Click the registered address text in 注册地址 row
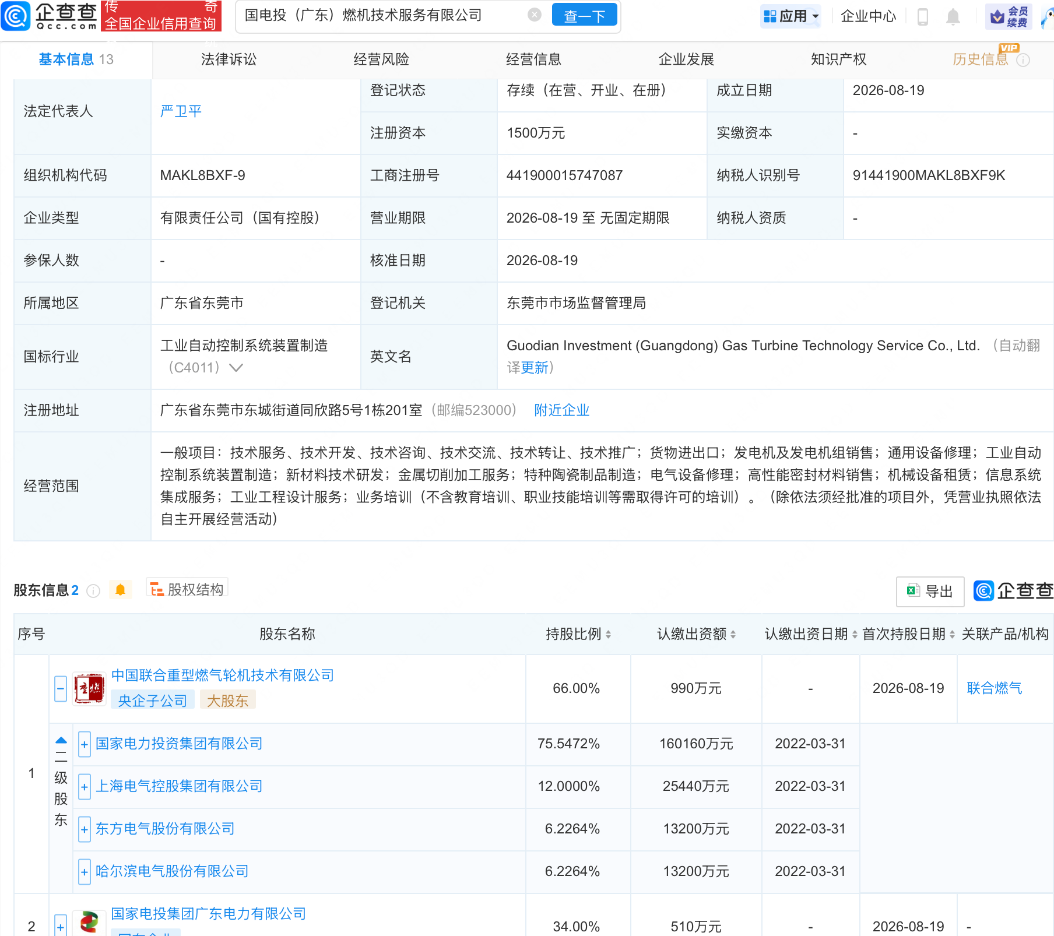Image resolution: width=1054 pixels, height=936 pixels. tap(291, 410)
